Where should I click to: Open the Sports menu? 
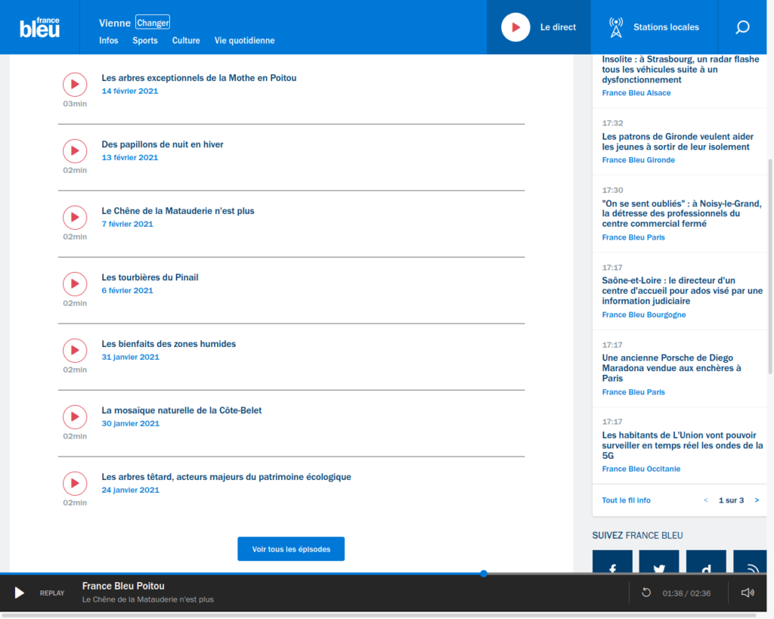click(145, 41)
